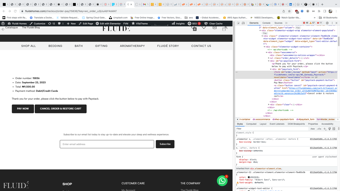Toggle :hov pseudo-class state in Styles panel
Screen dimensions: 340x191
(312, 129)
